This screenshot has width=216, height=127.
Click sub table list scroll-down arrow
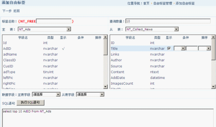213,86
